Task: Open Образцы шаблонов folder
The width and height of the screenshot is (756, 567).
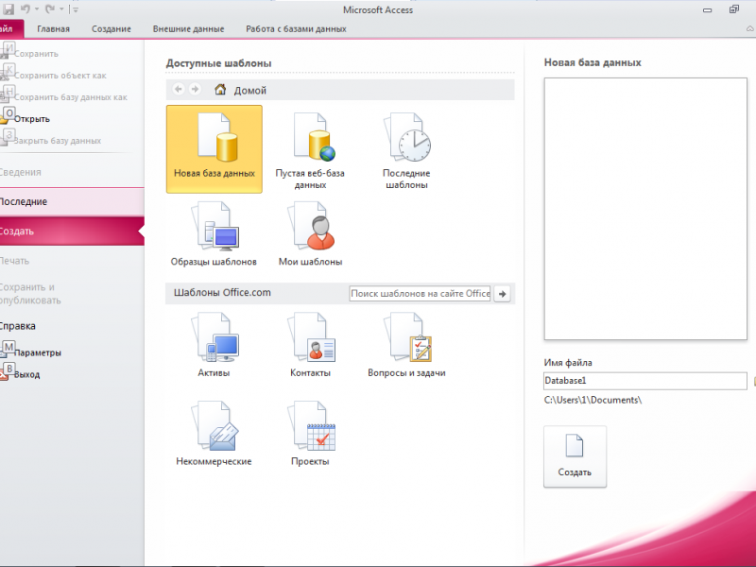Action: tap(214, 233)
